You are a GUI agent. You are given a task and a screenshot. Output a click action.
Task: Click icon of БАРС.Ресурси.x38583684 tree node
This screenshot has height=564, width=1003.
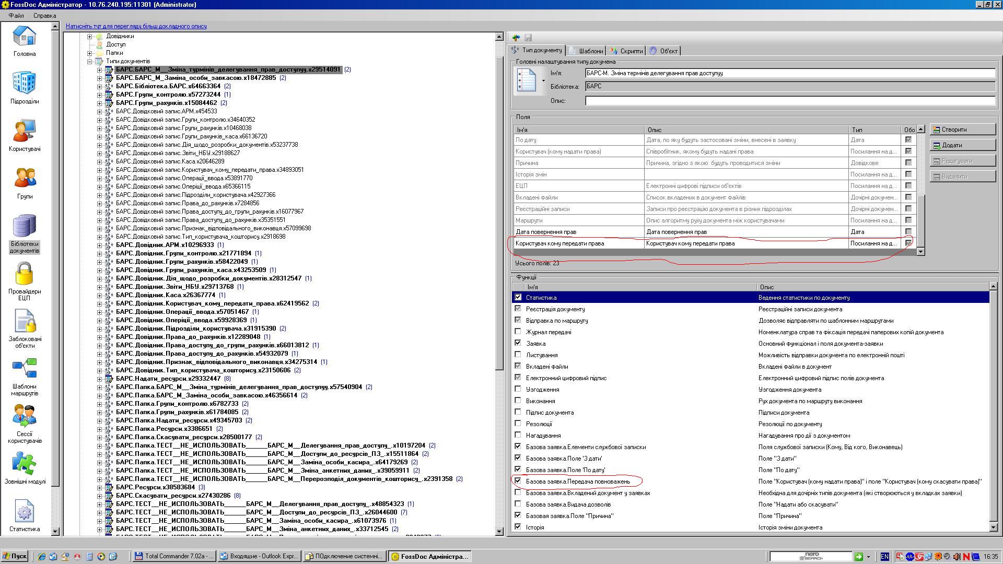[x=109, y=487]
